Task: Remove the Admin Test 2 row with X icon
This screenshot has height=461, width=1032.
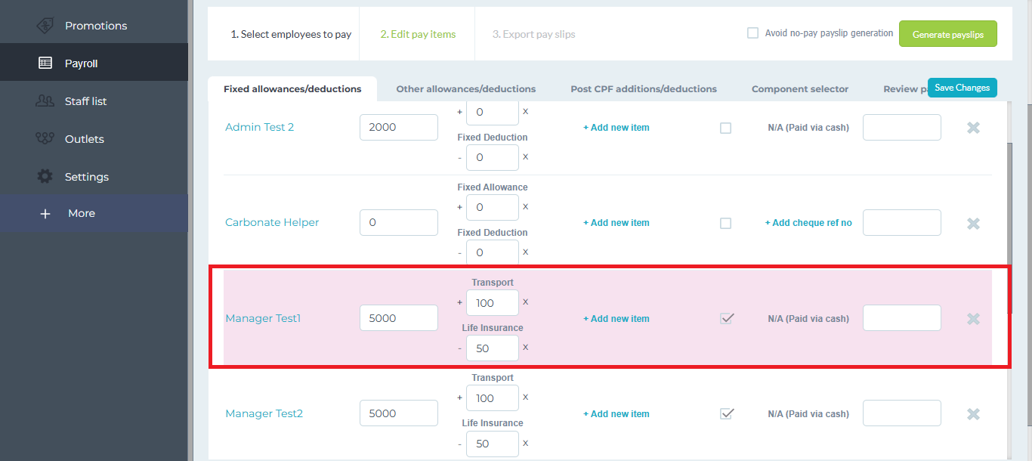Action: coord(973,128)
